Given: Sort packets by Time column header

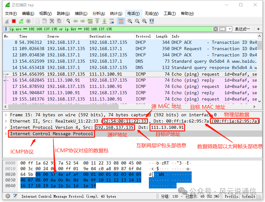Looking at the screenshot, I should pos(32,36).
